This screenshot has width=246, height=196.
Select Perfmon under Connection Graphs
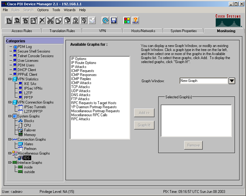coord(30,149)
